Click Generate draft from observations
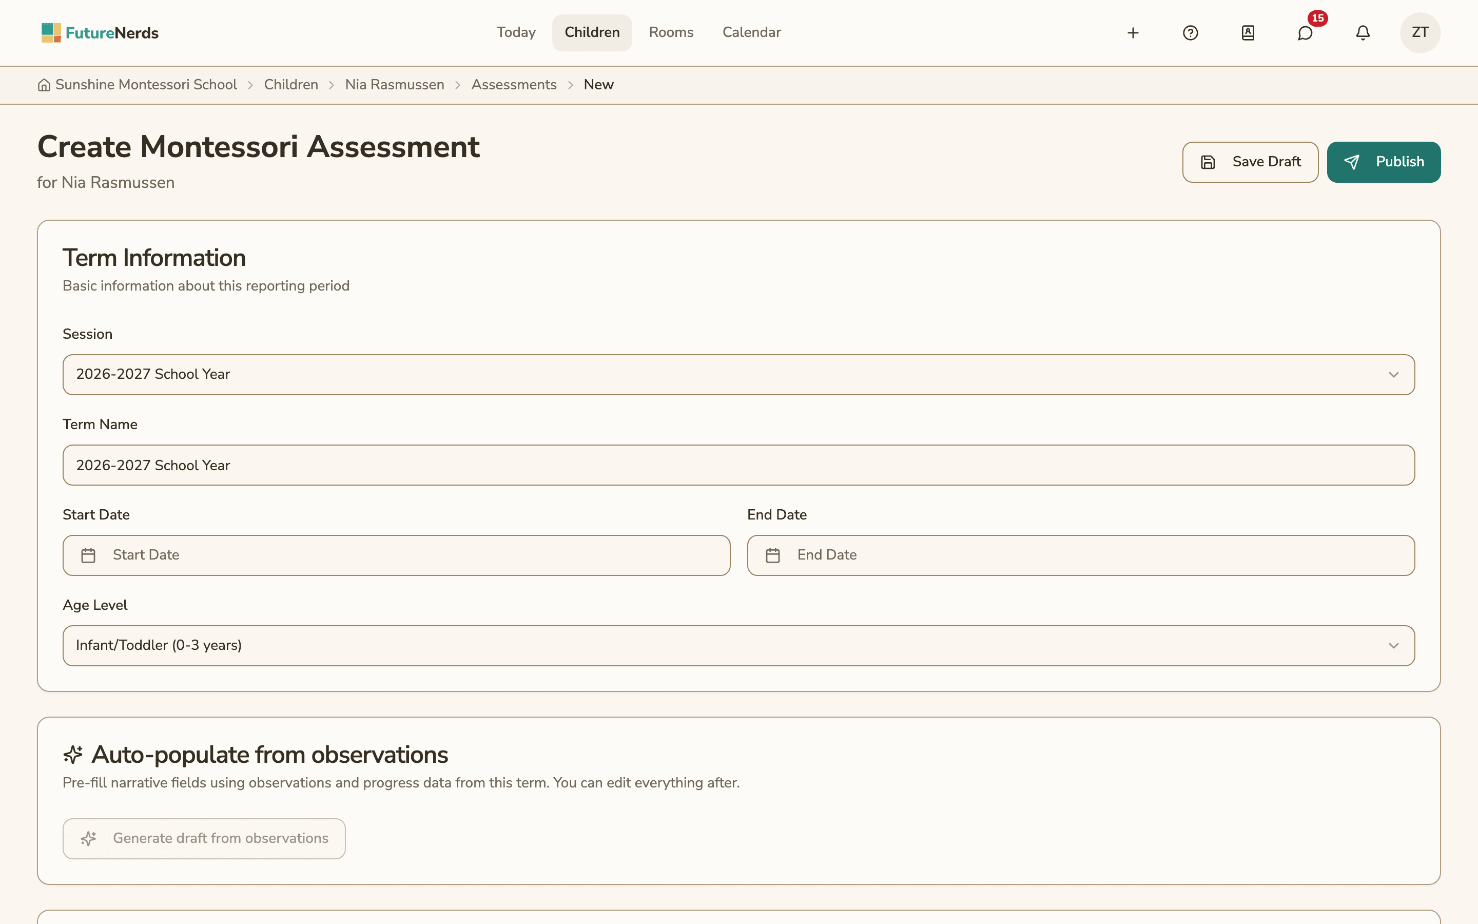Image resolution: width=1478 pixels, height=924 pixels. (x=204, y=838)
